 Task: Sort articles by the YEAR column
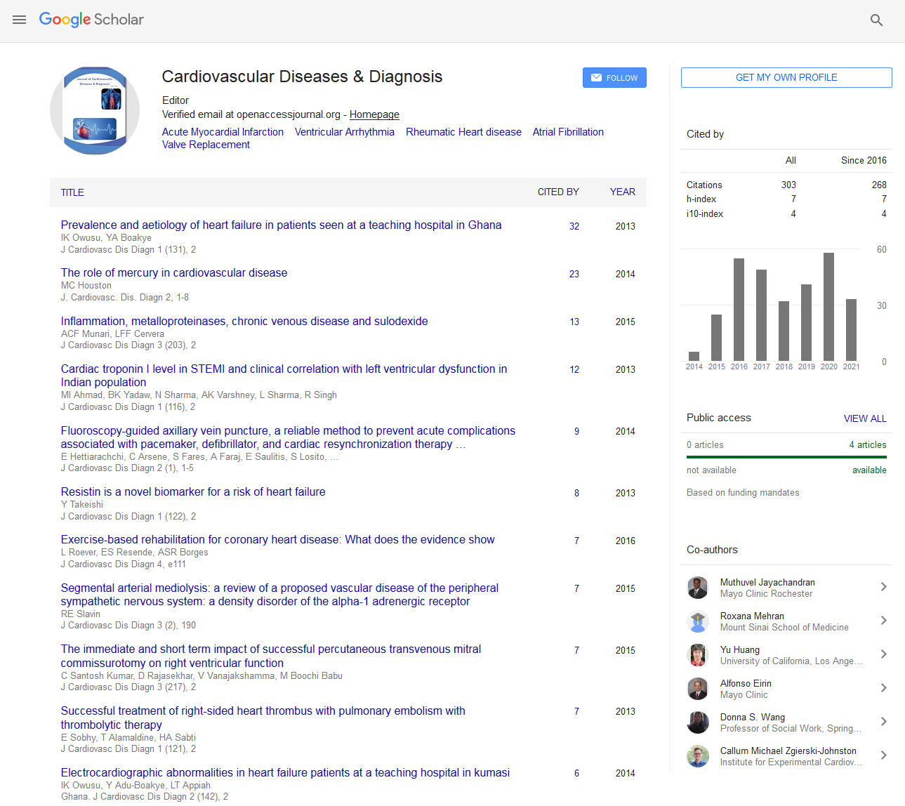point(622,192)
